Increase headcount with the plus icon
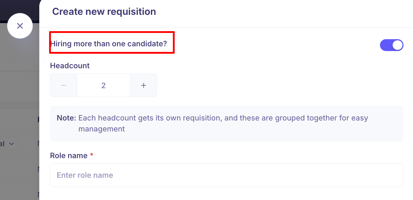This screenshot has width=413, height=200. (x=143, y=85)
